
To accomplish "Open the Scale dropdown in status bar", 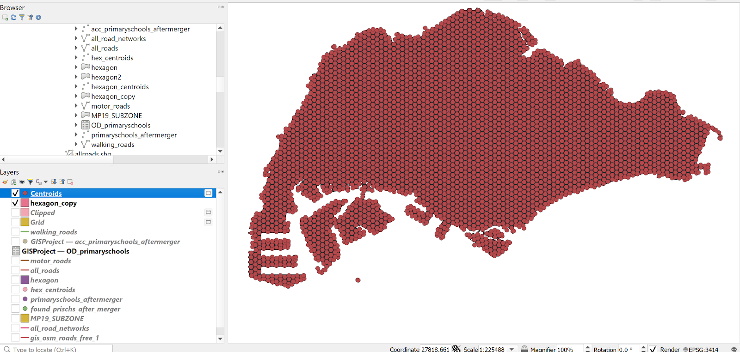I will pos(512,349).
